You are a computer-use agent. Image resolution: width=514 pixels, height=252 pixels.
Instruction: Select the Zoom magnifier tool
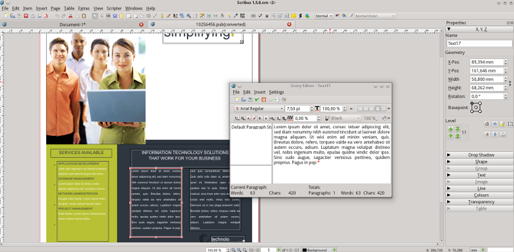coord(188,15)
